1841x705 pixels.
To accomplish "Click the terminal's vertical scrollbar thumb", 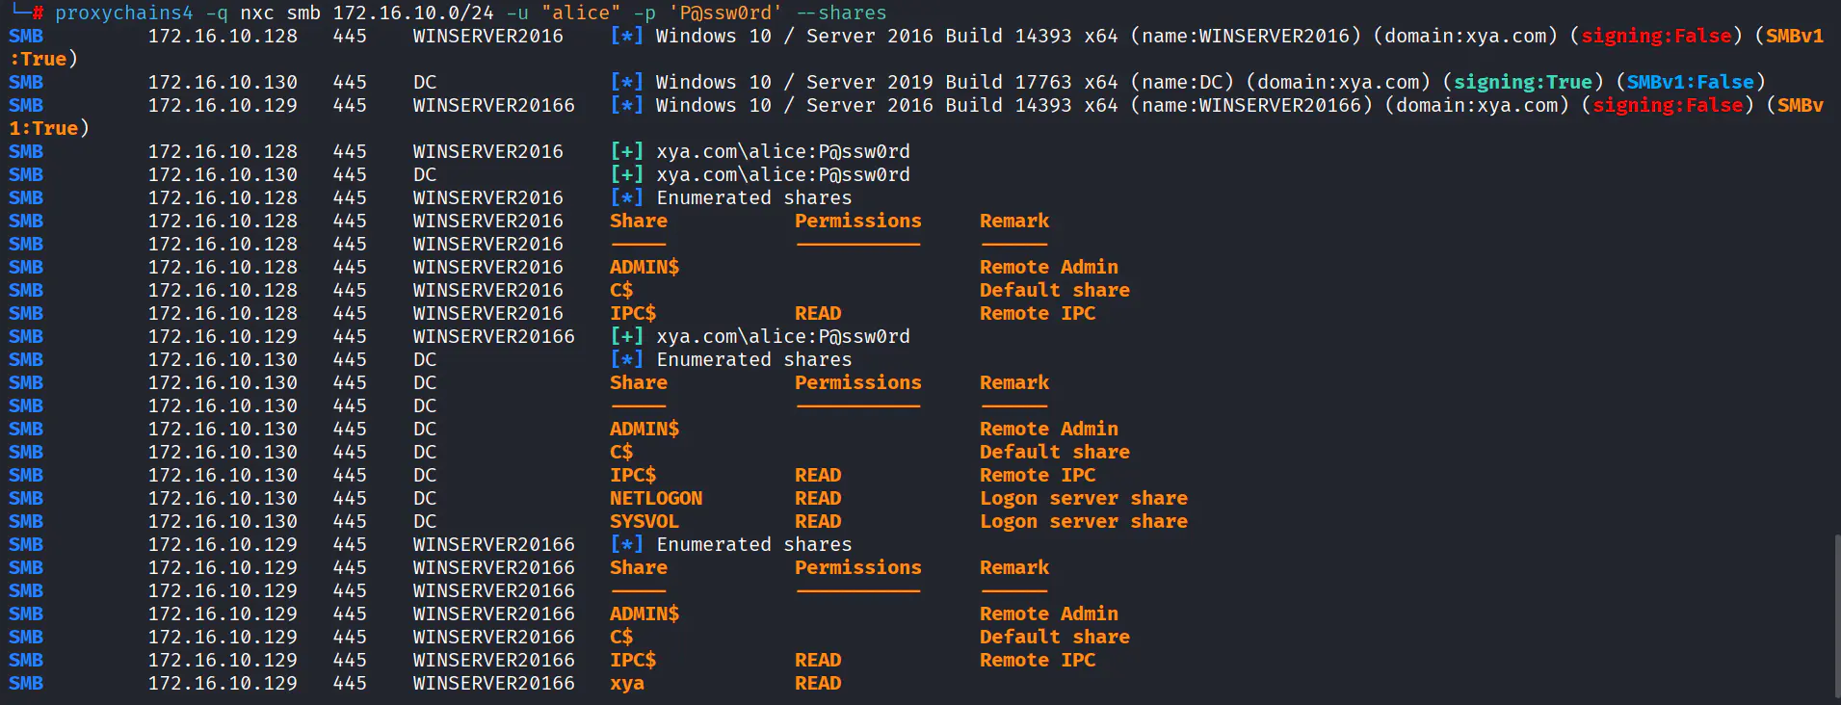I will point(1836,616).
